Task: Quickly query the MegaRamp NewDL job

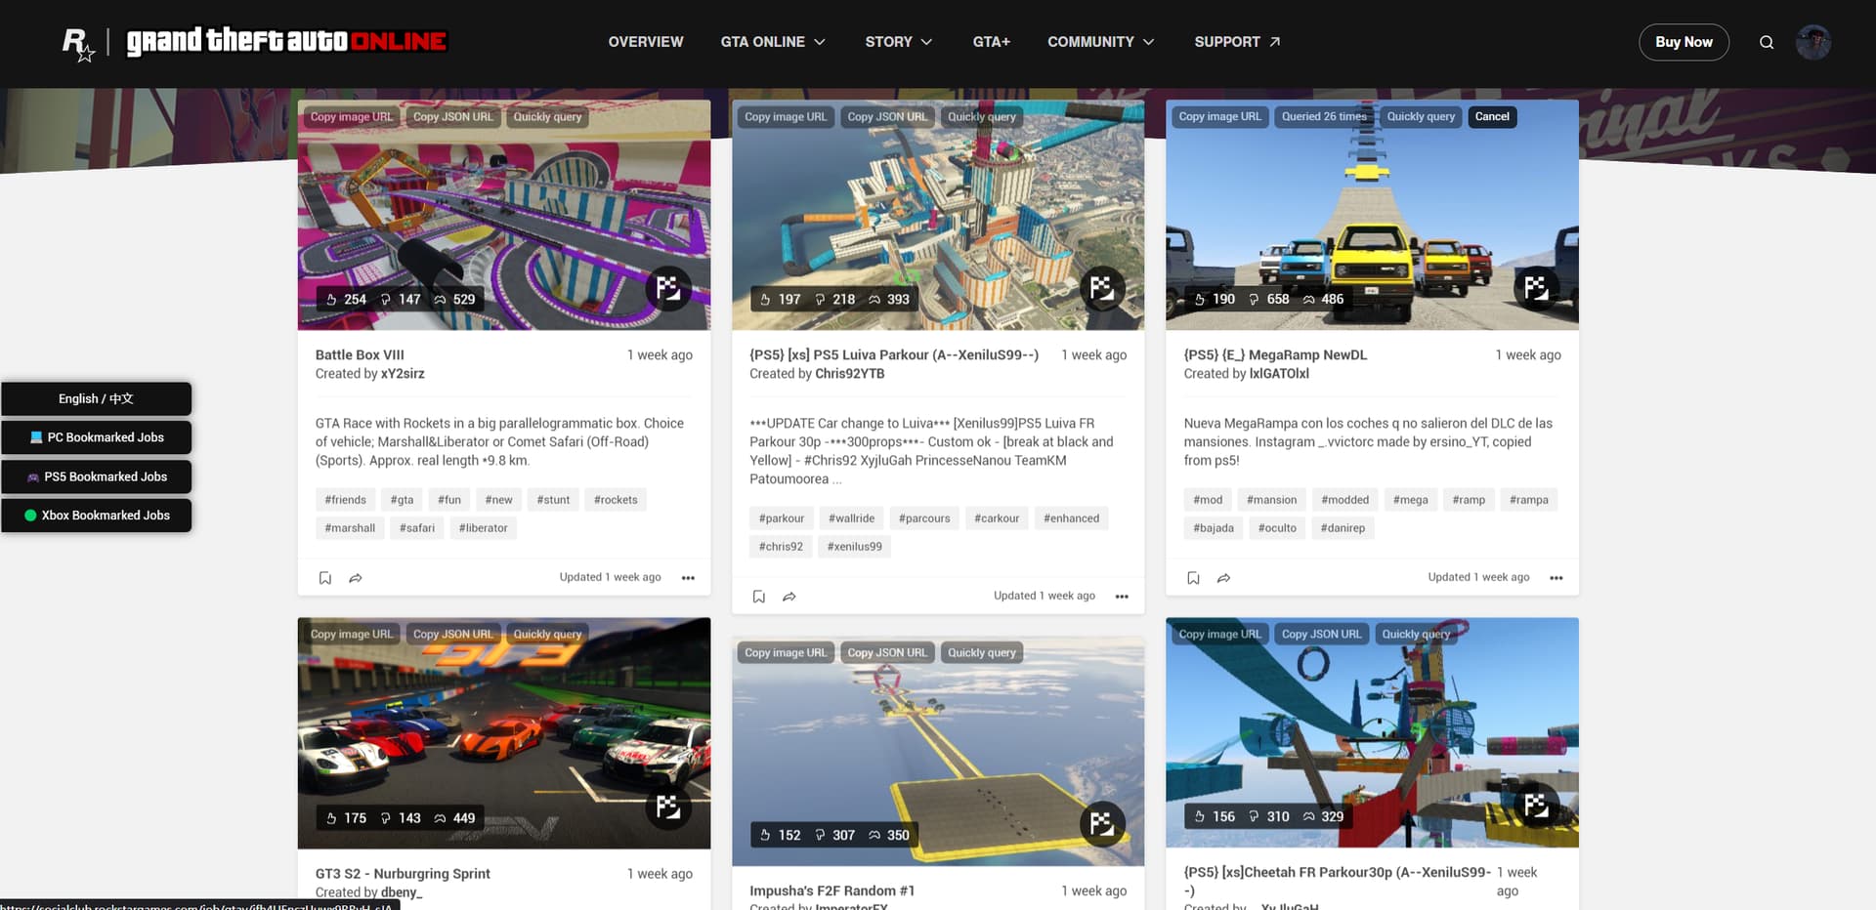Action: pyautogui.click(x=1421, y=117)
